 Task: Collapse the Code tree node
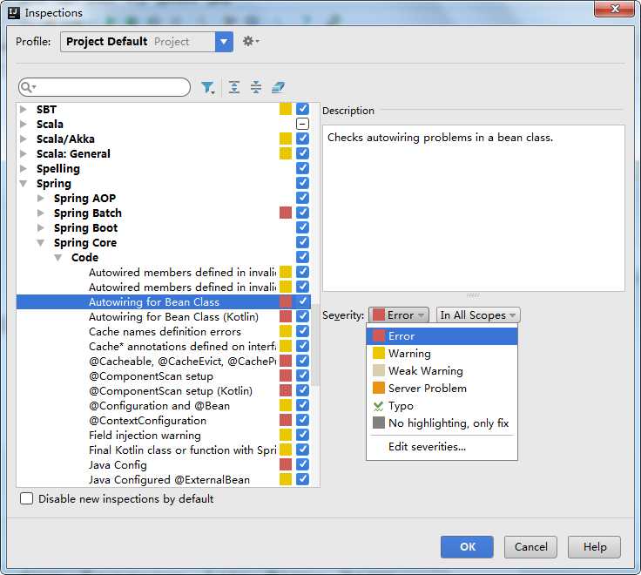tap(58, 257)
